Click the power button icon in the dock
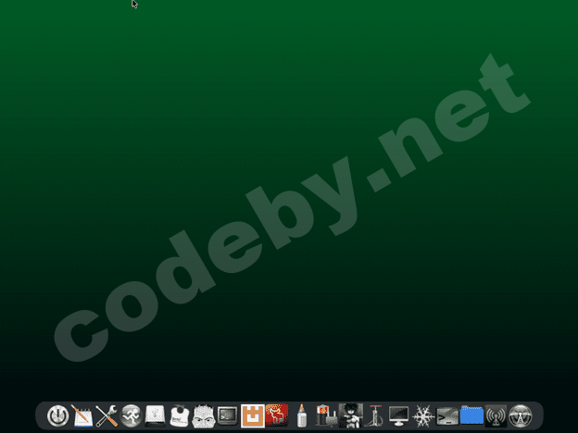Viewport: 578px width, 433px height. 57,416
